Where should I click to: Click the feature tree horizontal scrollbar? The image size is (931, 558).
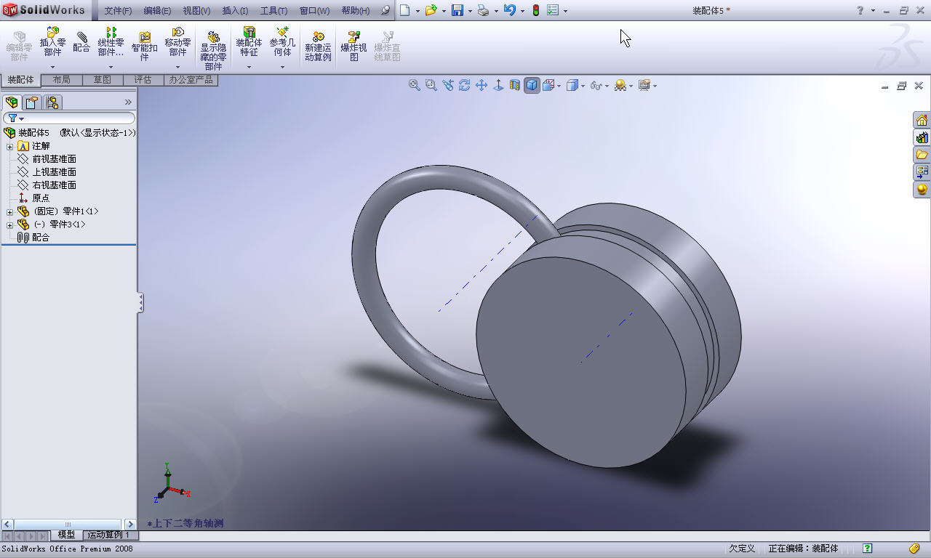click(68, 524)
